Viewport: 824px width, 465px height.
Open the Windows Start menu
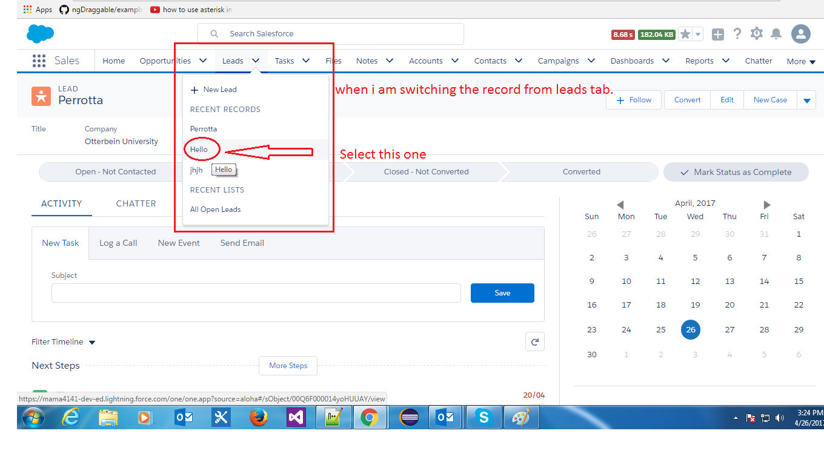(x=34, y=417)
